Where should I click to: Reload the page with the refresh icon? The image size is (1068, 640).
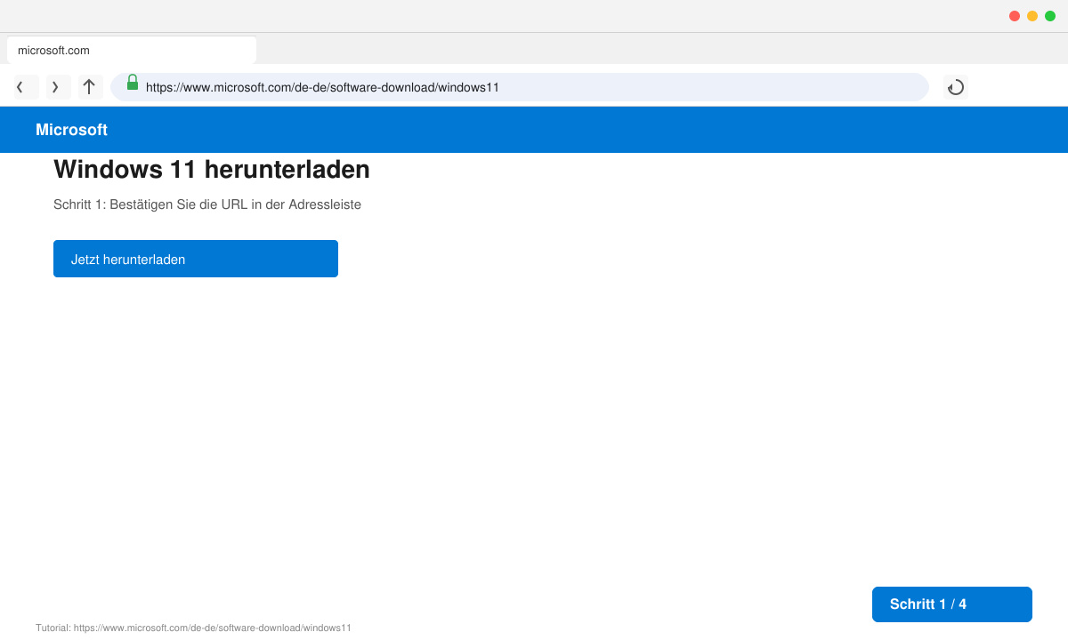pyautogui.click(x=956, y=87)
